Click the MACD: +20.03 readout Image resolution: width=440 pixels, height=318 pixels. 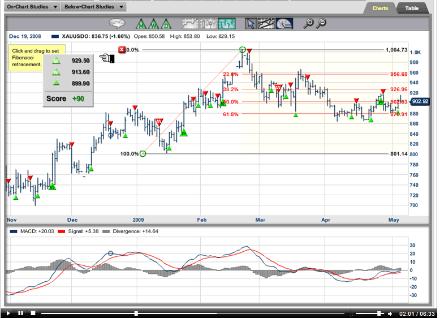(37, 231)
